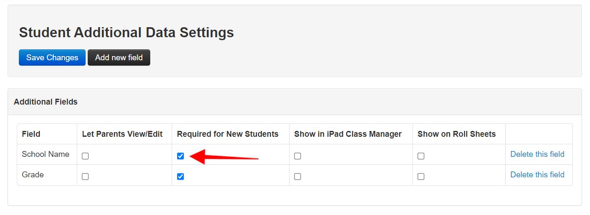
Task: Uncheck Required for New Students for School Name
Action: point(180,156)
